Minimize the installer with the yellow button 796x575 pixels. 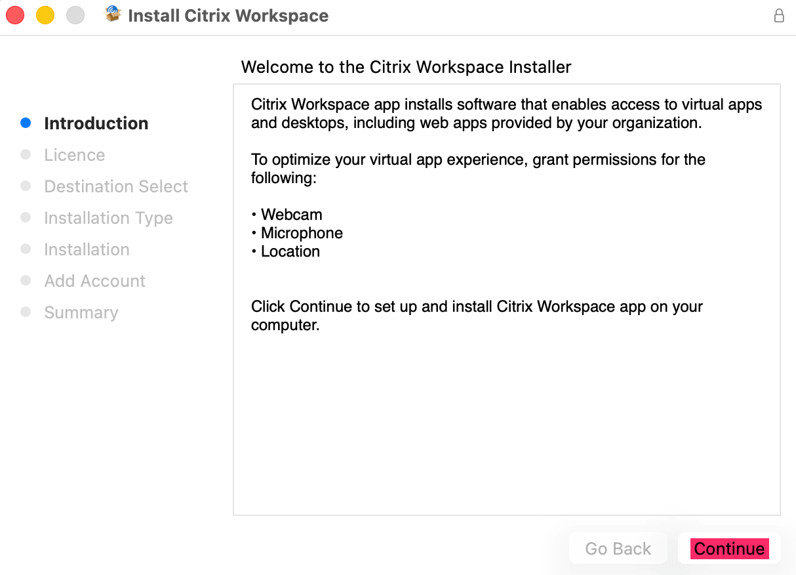45,15
